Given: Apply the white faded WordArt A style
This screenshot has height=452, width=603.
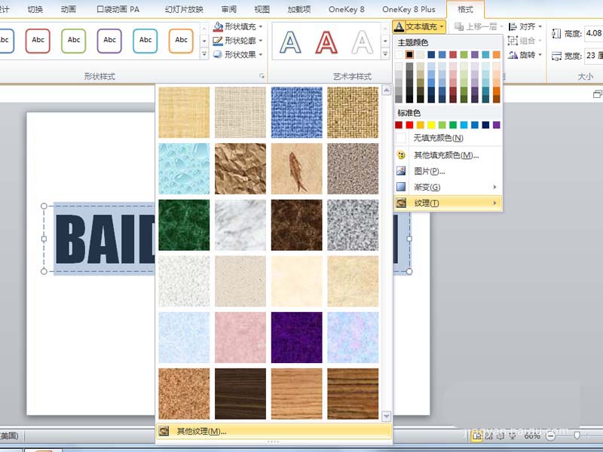Looking at the screenshot, I should click(x=362, y=42).
